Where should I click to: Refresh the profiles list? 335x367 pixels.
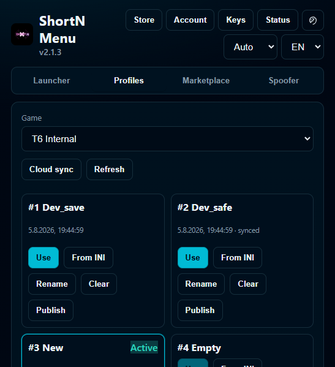tap(109, 169)
